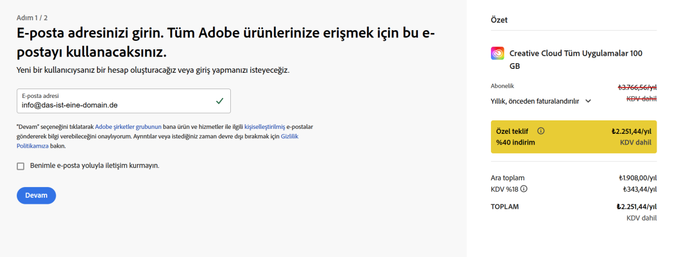Screen dimensions: 674x257
Task: Click "Creative Cloud Tüm Uygulamalar 100 GB" text
Action: (576, 59)
